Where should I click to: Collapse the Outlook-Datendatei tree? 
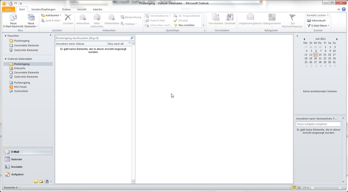point(6,59)
